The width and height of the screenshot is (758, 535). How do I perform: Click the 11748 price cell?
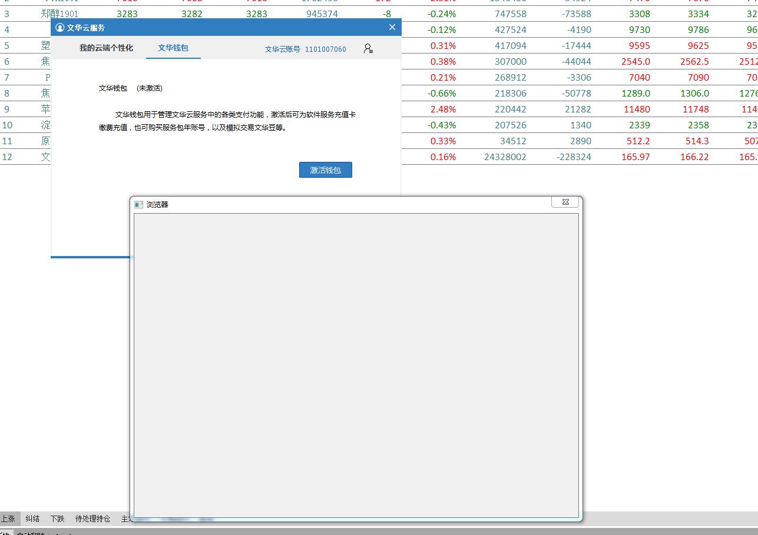(694, 109)
